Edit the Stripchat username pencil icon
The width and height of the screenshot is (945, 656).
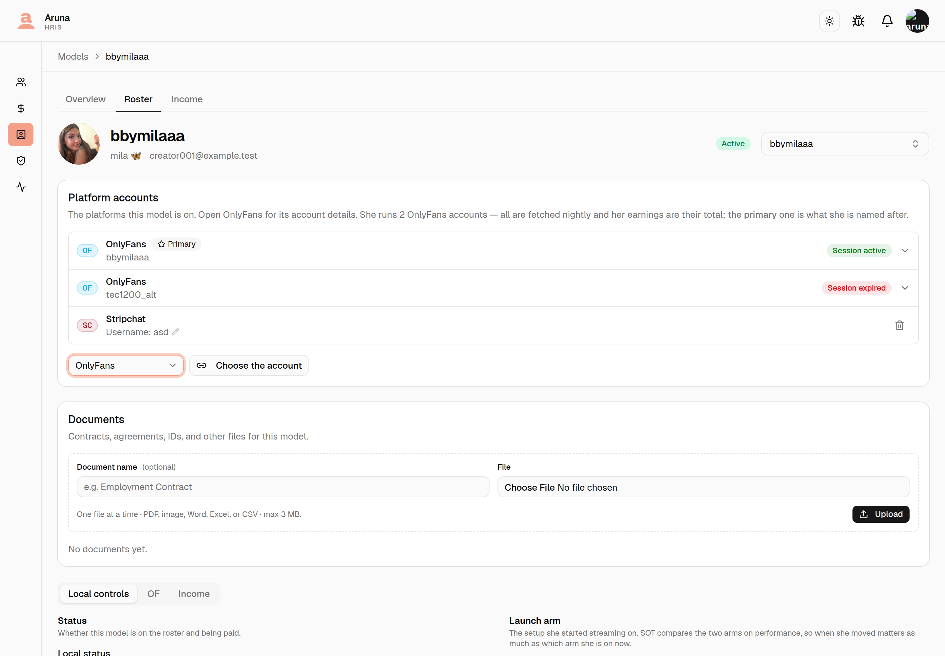coord(175,332)
